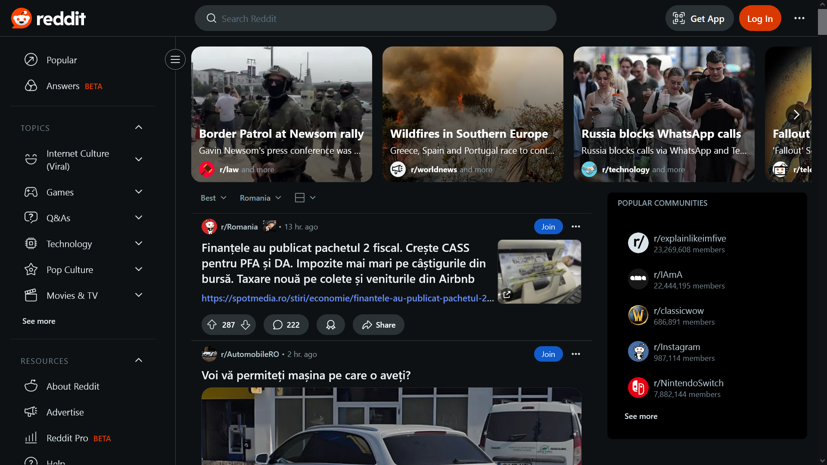Collapse the Resources section
Image resolution: width=827 pixels, height=465 pixels.
coord(139,360)
